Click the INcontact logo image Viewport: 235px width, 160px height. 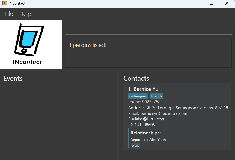pos(31,44)
